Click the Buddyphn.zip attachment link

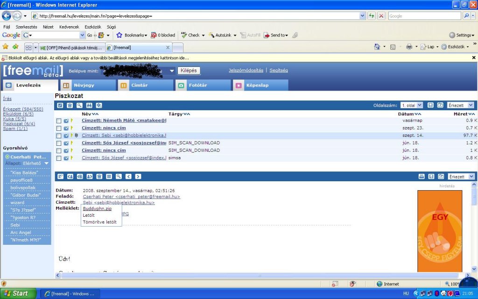click(x=97, y=208)
